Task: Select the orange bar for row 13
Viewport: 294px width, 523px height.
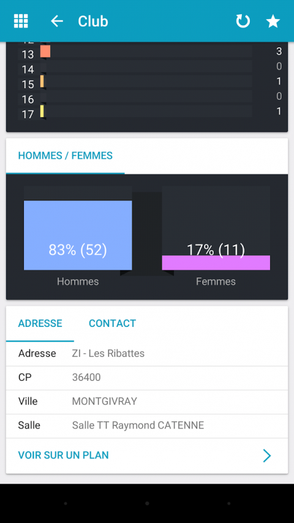Action: click(x=45, y=52)
